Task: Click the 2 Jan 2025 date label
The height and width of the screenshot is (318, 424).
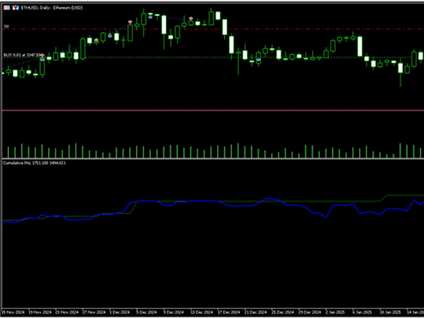Action: tap(335, 312)
